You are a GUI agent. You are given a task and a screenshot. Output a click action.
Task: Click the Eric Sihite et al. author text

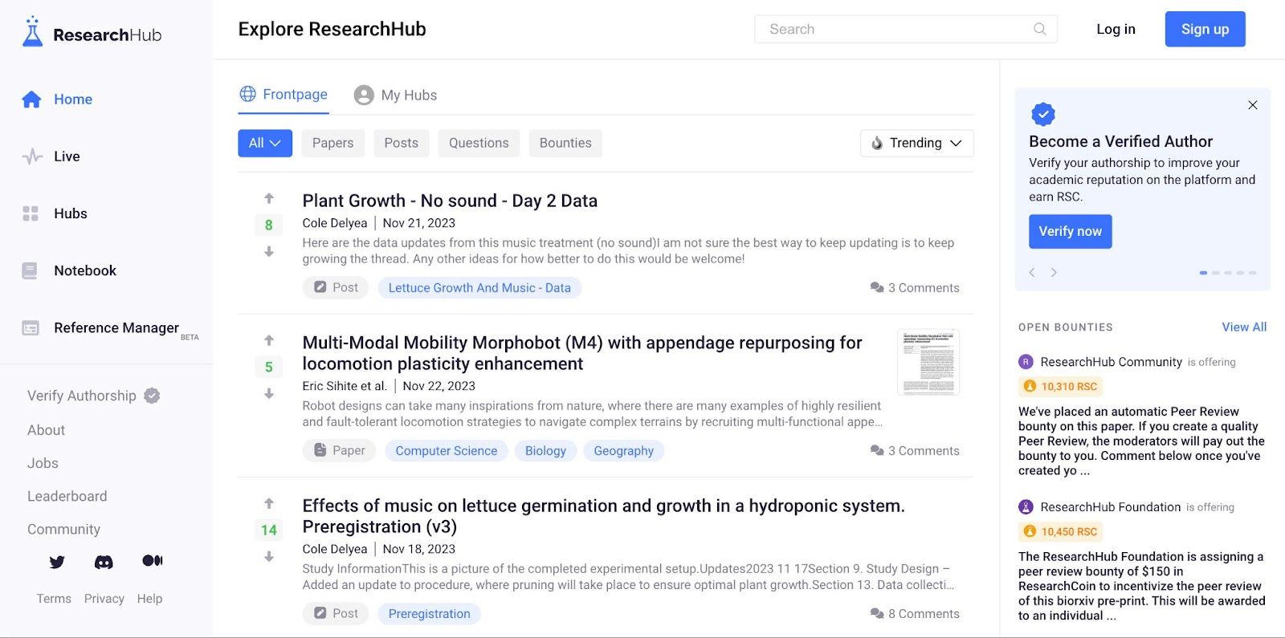pos(345,386)
